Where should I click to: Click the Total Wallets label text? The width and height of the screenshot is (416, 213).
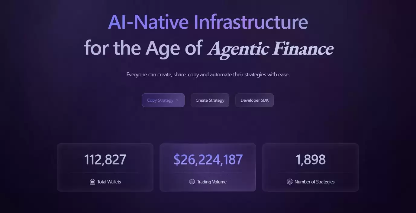point(109,182)
